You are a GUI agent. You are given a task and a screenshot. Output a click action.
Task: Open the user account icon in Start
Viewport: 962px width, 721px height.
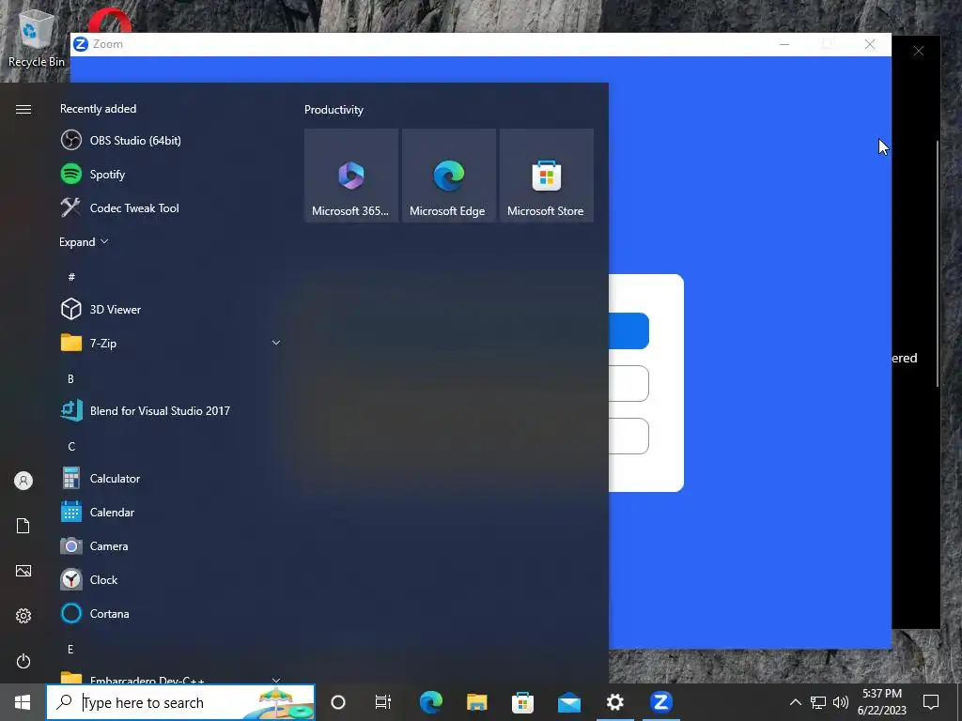coord(23,481)
